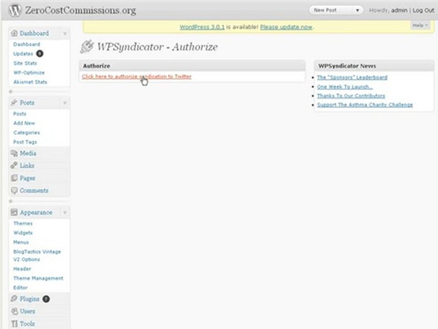
Task: Open WP-Optimize page
Action: [x=29, y=73]
